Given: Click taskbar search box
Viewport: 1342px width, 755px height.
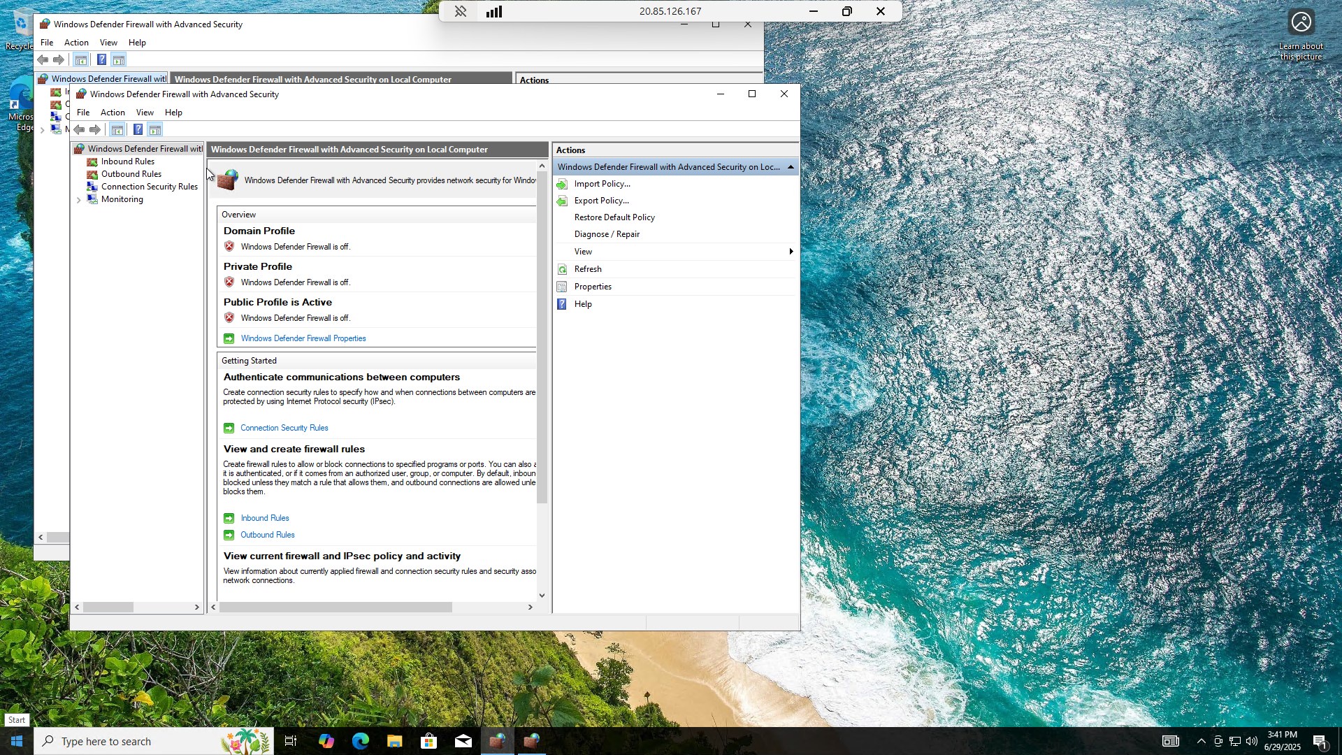Looking at the screenshot, I should pos(154,741).
